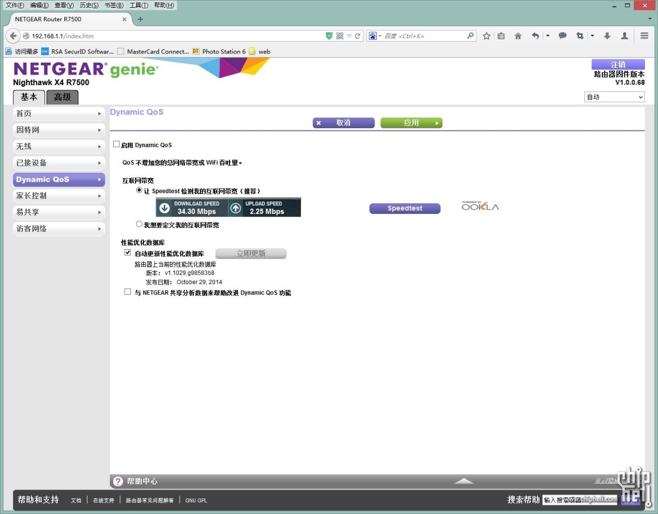Open the 文件(F) menu
The height and width of the screenshot is (514, 658).
[15, 5]
